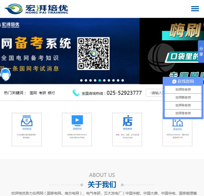
Task: Go to the fourth carousel slide dot
Action: coord(95,80)
